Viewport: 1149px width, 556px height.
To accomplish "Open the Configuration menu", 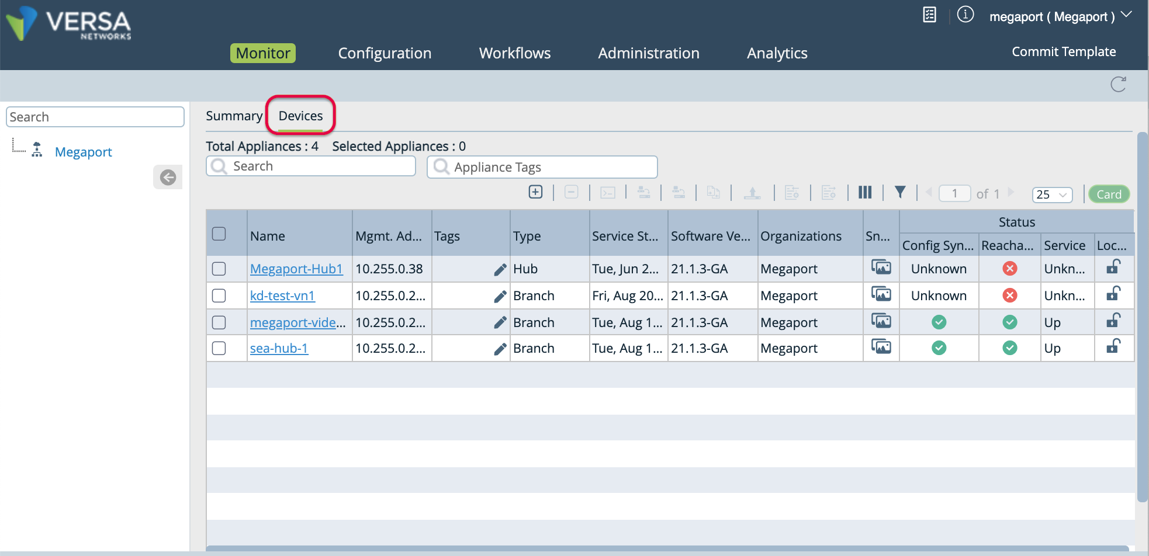I will (x=385, y=53).
